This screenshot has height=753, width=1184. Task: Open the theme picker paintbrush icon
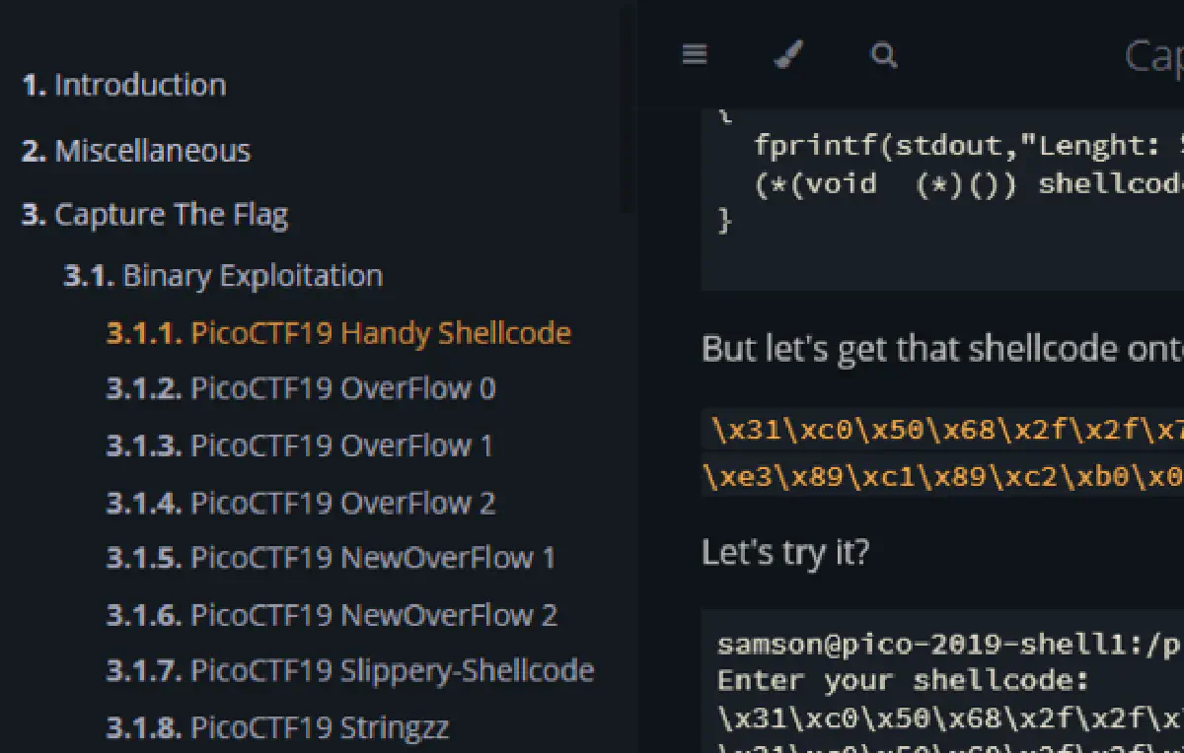[x=789, y=55]
